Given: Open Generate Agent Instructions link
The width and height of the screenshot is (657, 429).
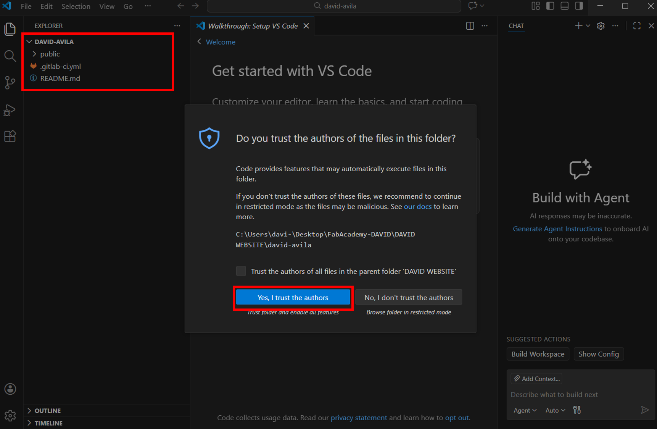Looking at the screenshot, I should coord(557,229).
